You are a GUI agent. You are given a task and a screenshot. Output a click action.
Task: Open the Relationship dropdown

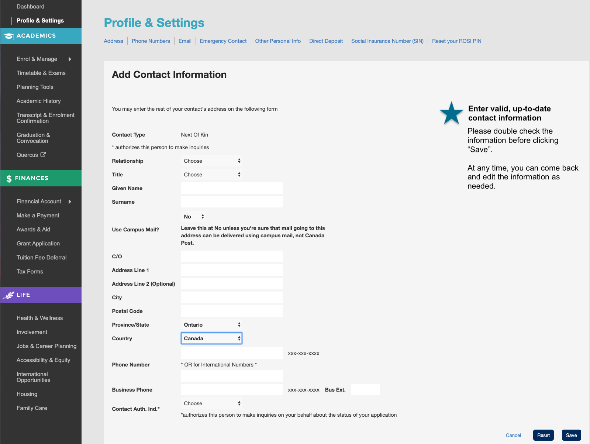click(212, 161)
